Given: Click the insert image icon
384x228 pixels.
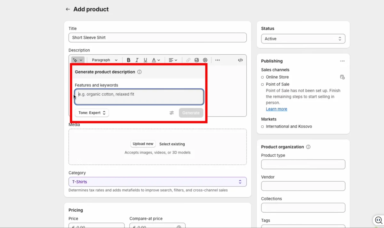Looking at the screenshot, I should (x=197, y=60).
